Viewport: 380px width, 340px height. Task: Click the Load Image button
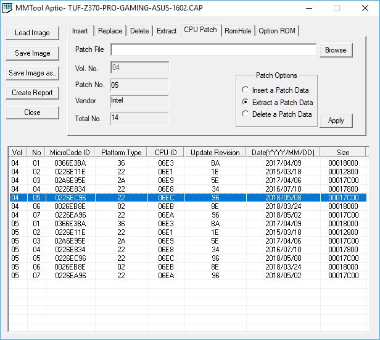pos(32,33)
